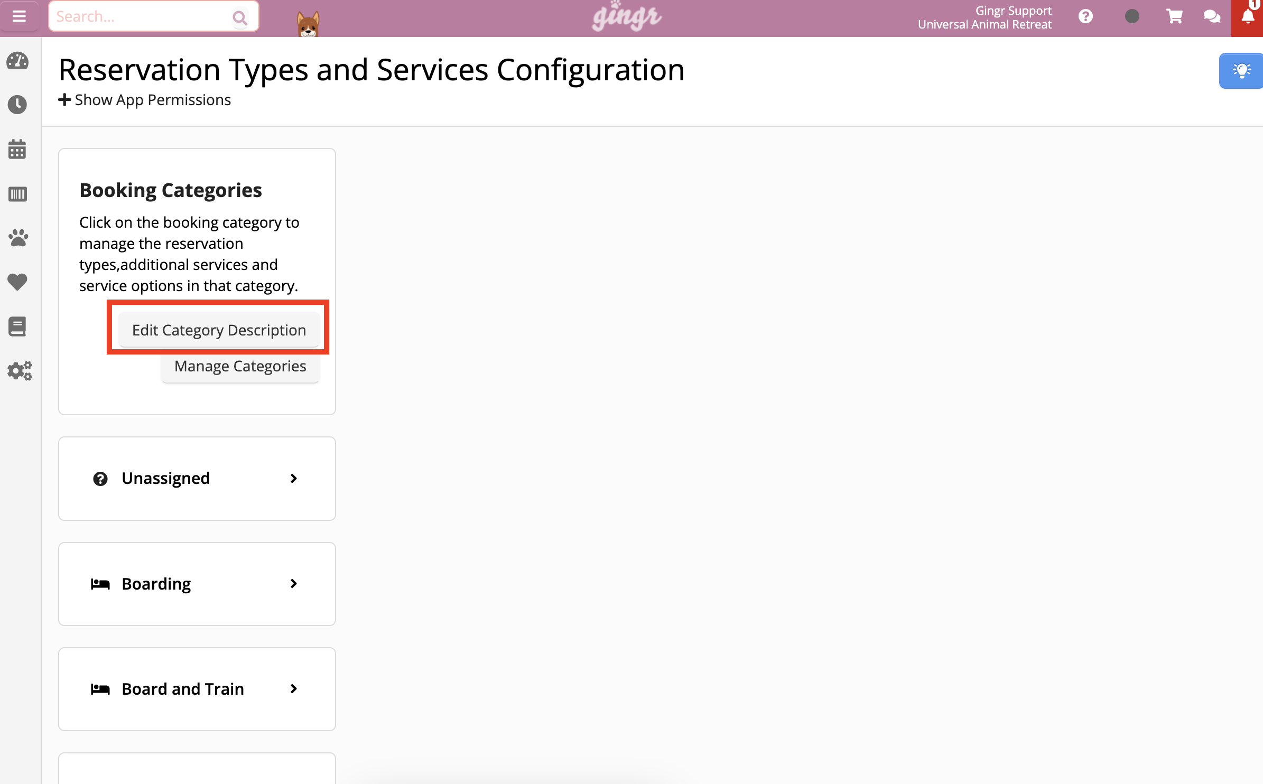Expand the Unassigned category chevron
The image size is (1263, 784).
click(294, 479)
